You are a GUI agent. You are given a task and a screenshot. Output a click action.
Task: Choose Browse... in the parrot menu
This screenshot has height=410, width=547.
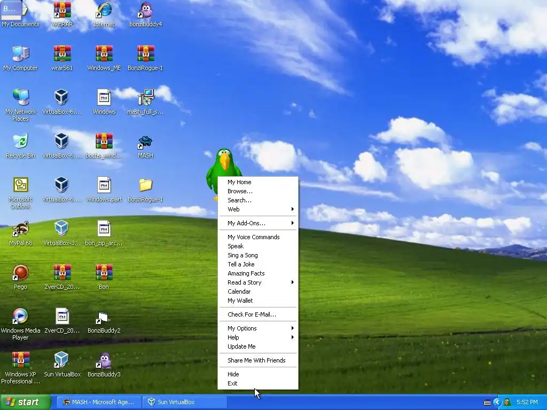click(x=258, y=191)
